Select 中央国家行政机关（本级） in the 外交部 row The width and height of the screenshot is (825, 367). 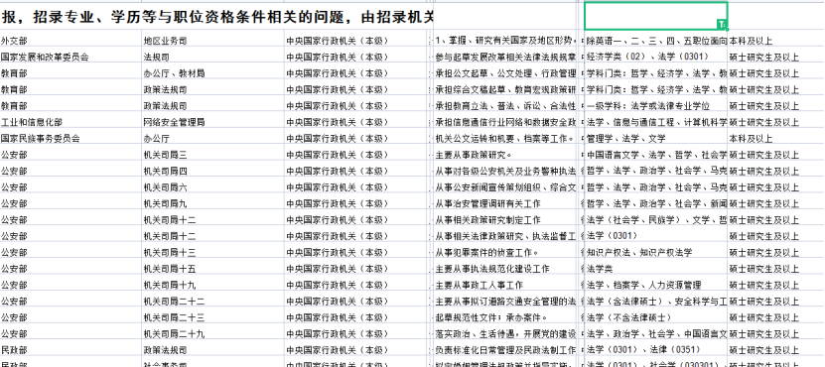356,41
